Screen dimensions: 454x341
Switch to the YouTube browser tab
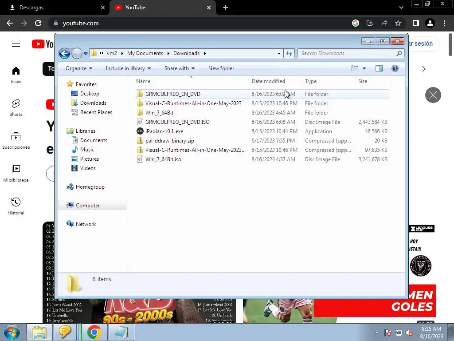tap(163, 8)
